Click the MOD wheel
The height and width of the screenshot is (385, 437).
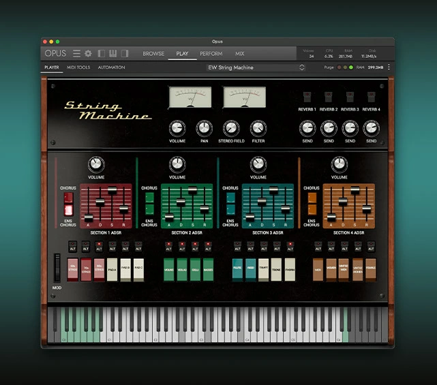[x=57, y=268]
